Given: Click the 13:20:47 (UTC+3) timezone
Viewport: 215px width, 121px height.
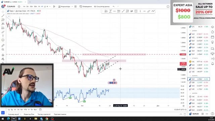Looking at the screenshot, I should click(180, 110).
